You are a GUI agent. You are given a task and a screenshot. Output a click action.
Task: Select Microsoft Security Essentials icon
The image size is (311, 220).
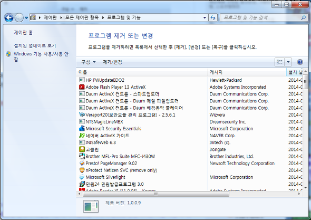(x=82, y=129)
